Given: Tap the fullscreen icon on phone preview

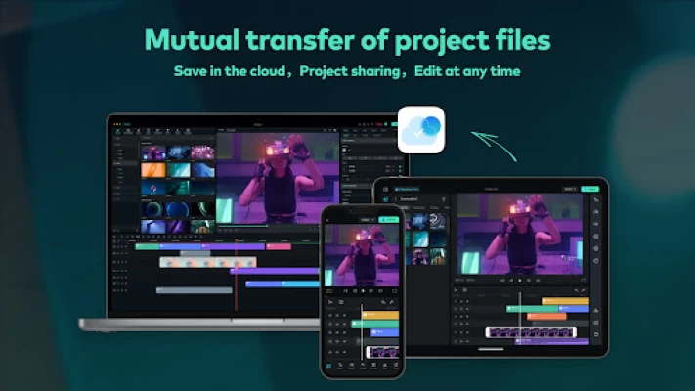Looking at the screenshot, I should pyautogui.click(x=396, y=290).
